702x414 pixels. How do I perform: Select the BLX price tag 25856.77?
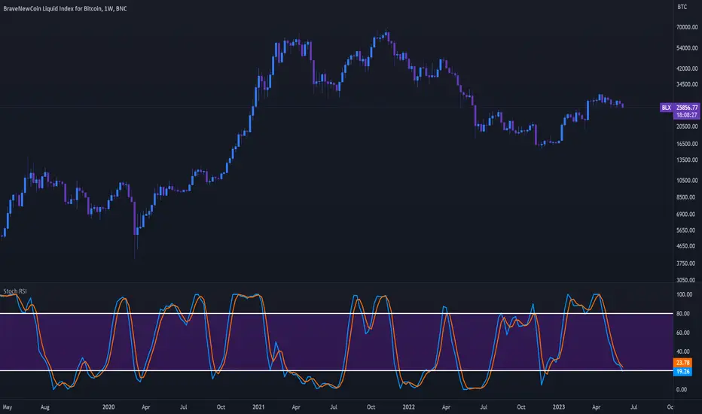pyautogui.click(x=679, y=108)
